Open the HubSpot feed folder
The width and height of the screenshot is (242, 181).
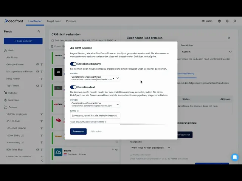tap(11, 93)
